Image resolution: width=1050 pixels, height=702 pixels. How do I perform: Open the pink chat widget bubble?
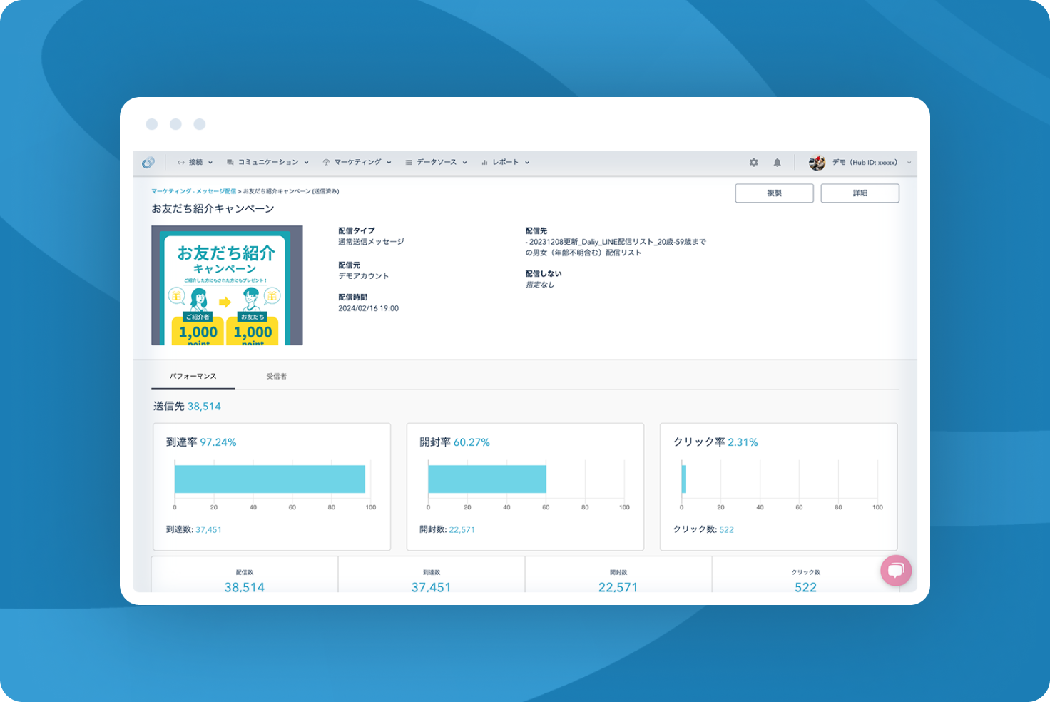pyautogui.click(x=896, y=570)
